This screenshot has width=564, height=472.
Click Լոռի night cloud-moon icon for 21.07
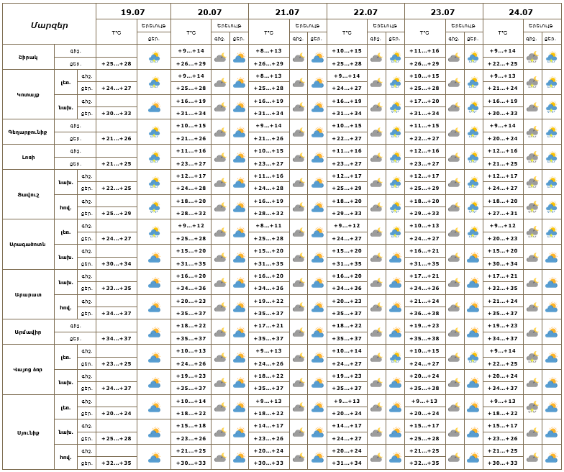(x=299, y=158)
